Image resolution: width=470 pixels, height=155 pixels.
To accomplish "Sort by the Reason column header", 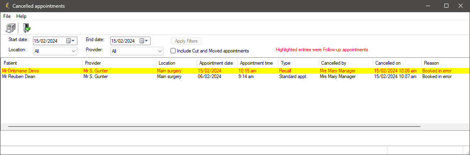I will [x=446, y=63].
